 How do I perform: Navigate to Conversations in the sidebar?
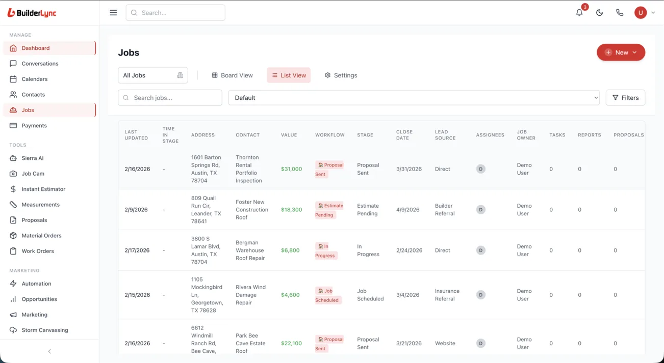40,64
